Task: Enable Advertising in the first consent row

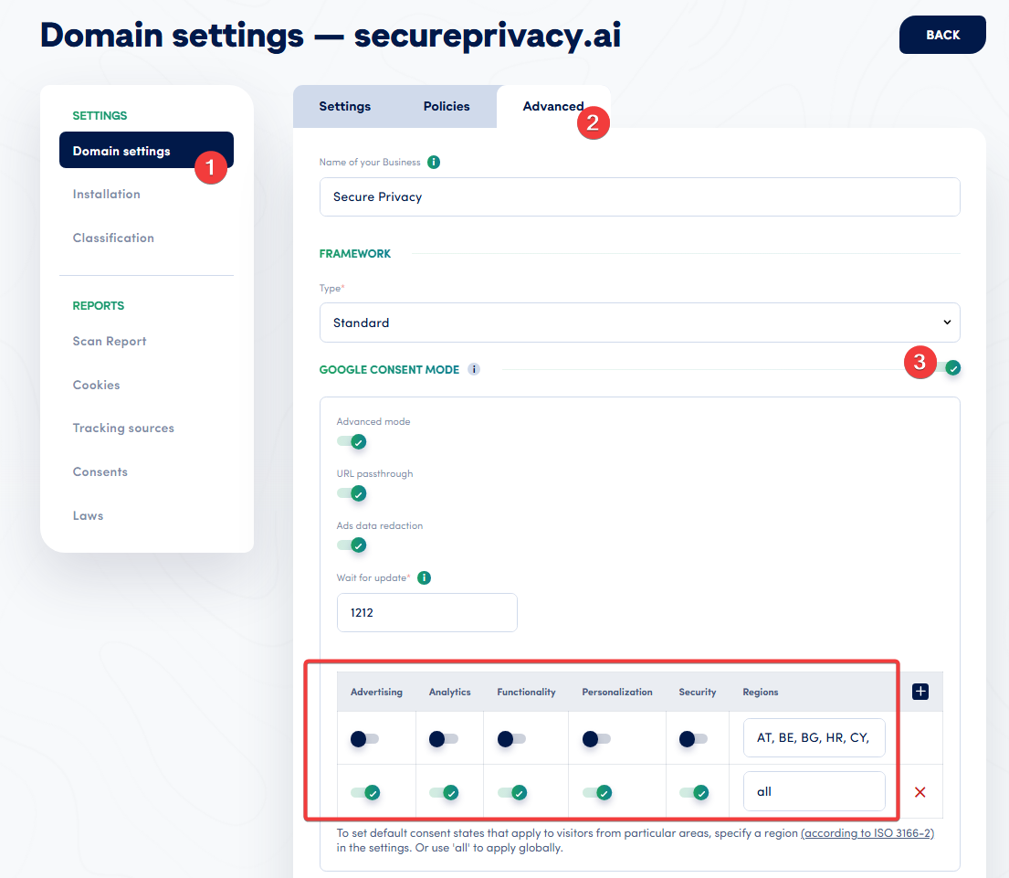Action: 365,737
